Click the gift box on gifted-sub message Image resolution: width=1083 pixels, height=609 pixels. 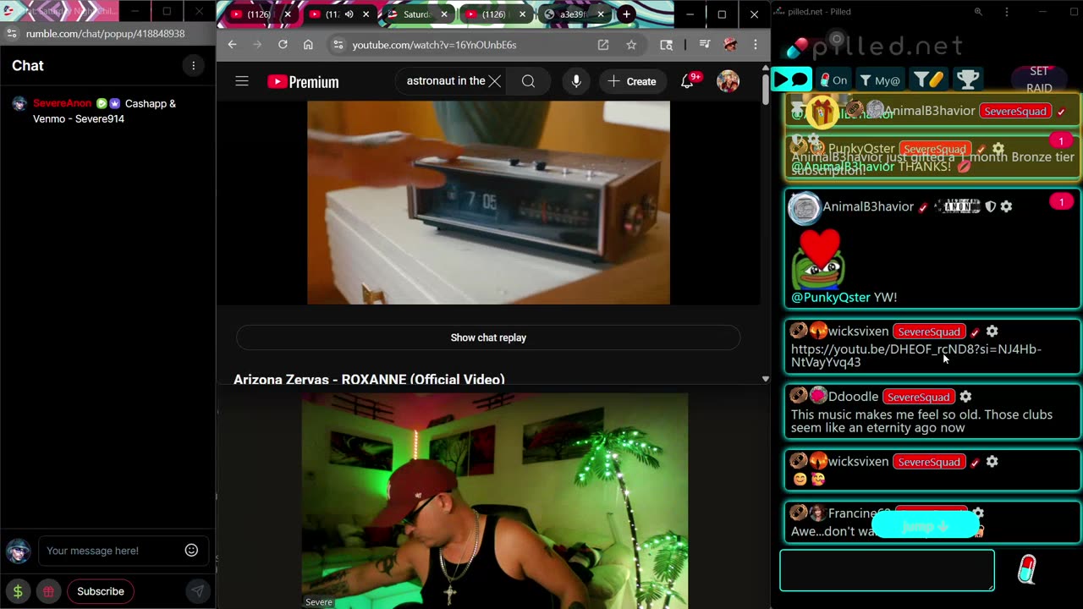click(822, 112)
